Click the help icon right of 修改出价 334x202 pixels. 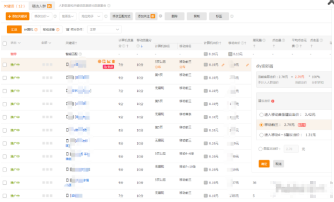coord(55,16)
